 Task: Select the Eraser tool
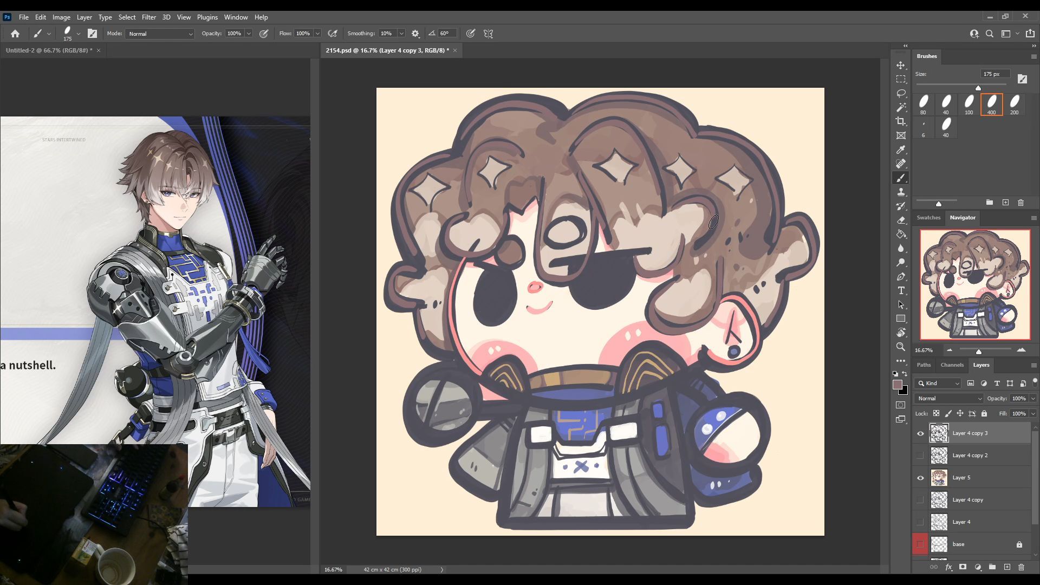click(901, 220)
